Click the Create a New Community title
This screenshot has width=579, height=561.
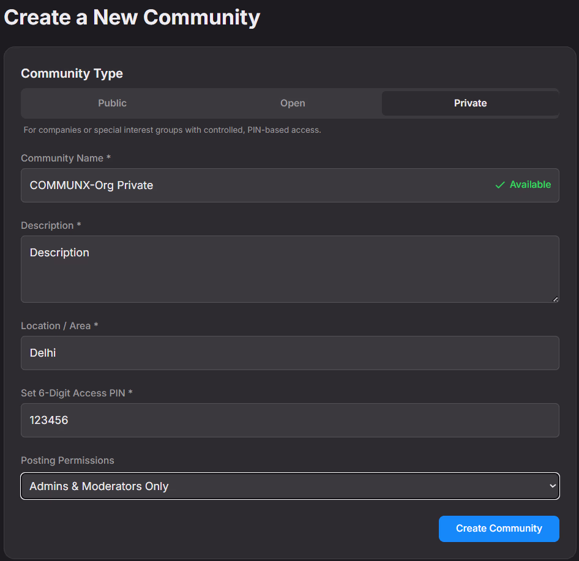pyautogui.click(x=132, y=17)
